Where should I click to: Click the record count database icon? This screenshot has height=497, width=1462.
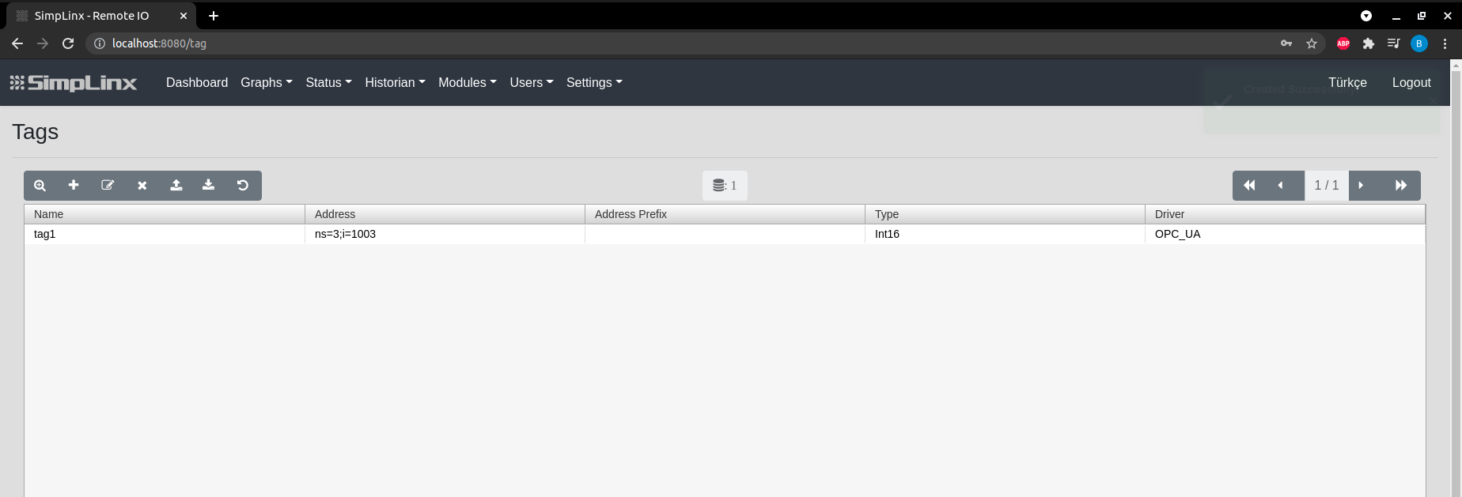[x=719, y=186]
